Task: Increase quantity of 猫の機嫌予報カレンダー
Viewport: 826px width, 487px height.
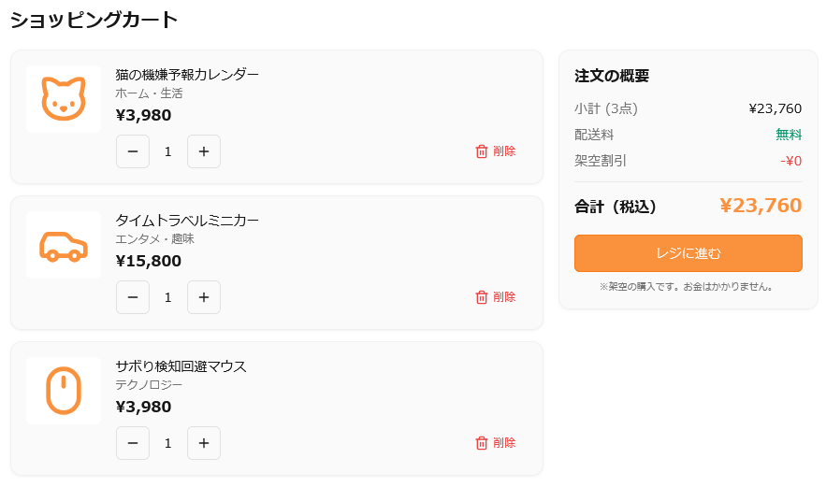Action: (x=204, y=151)
